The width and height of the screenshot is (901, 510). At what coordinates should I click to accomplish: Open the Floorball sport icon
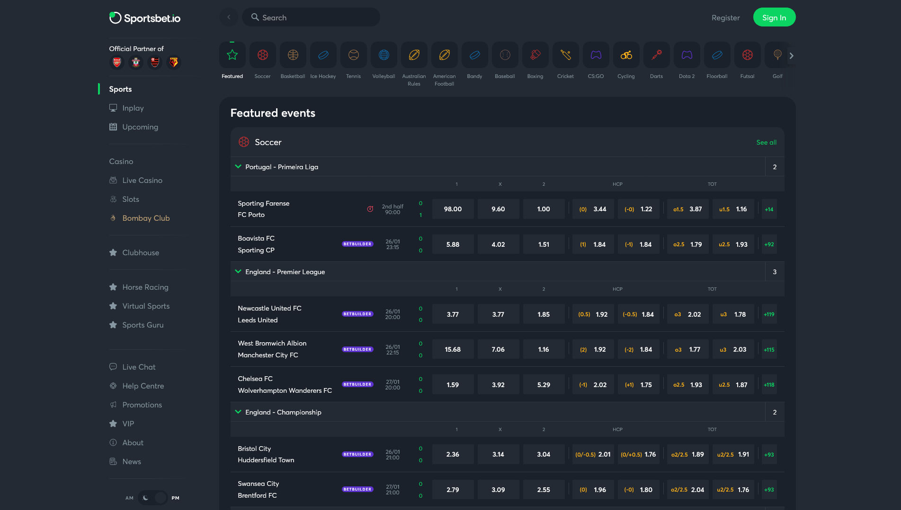point(717,55)
